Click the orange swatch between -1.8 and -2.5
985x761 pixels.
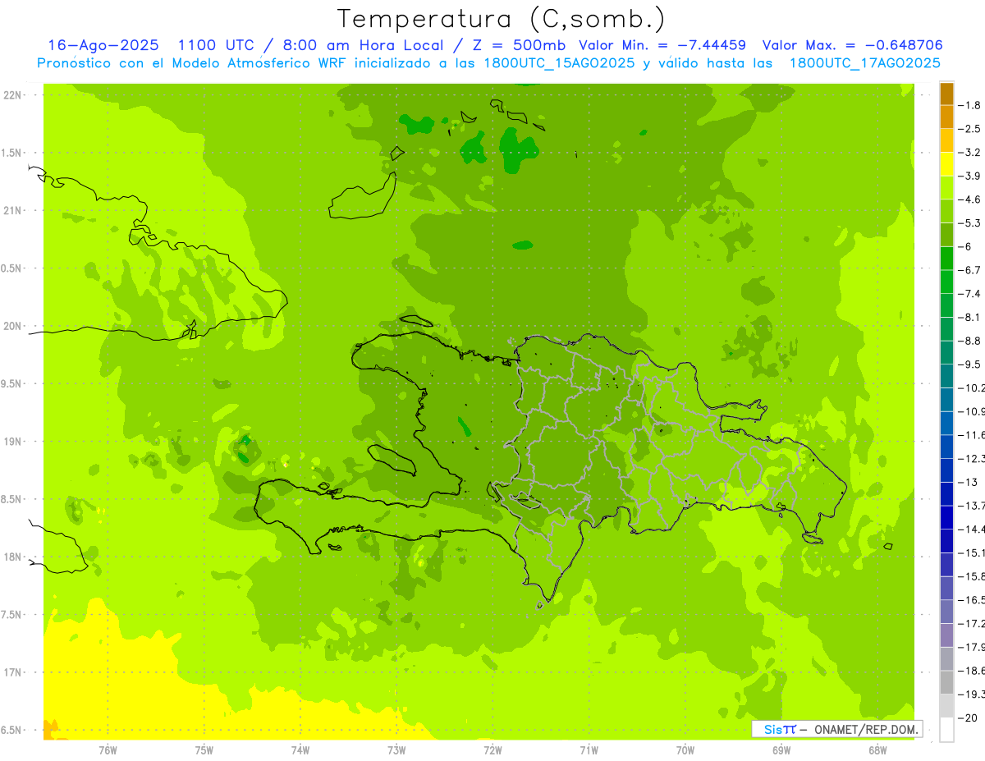point(946,117)
